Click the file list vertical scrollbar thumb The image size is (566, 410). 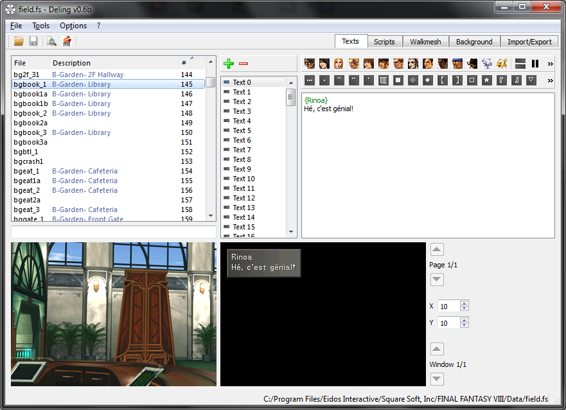click(211, 82)
